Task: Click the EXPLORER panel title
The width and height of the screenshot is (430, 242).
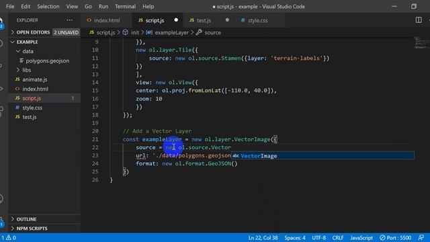Action: 27,20
